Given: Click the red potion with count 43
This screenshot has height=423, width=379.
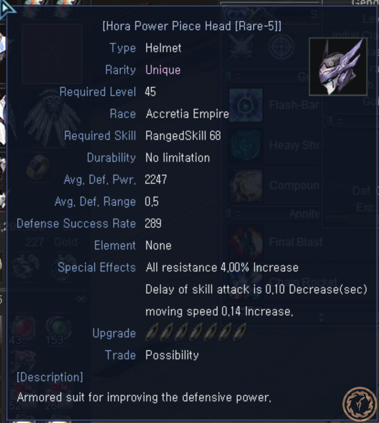Looking at the screenshot, I should click(23, 329).
